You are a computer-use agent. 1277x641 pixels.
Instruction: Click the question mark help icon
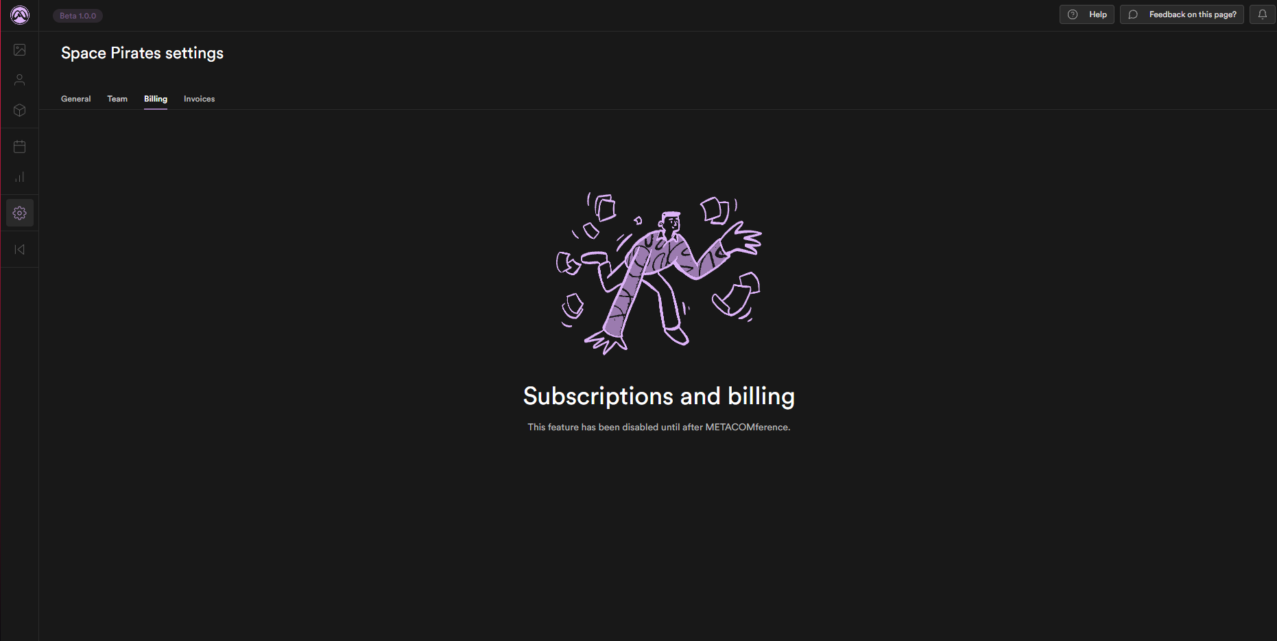(1073, 14)
